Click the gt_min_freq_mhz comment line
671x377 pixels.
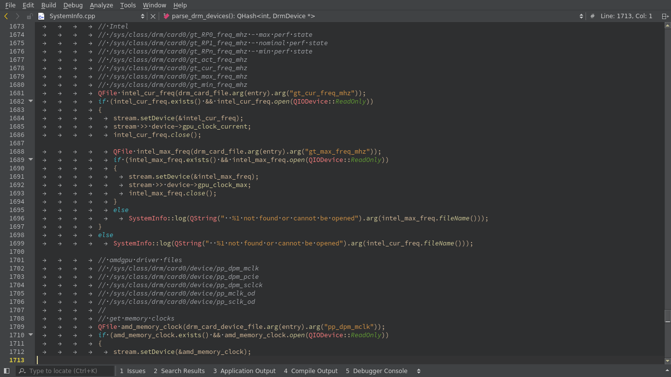pos(172,85)
